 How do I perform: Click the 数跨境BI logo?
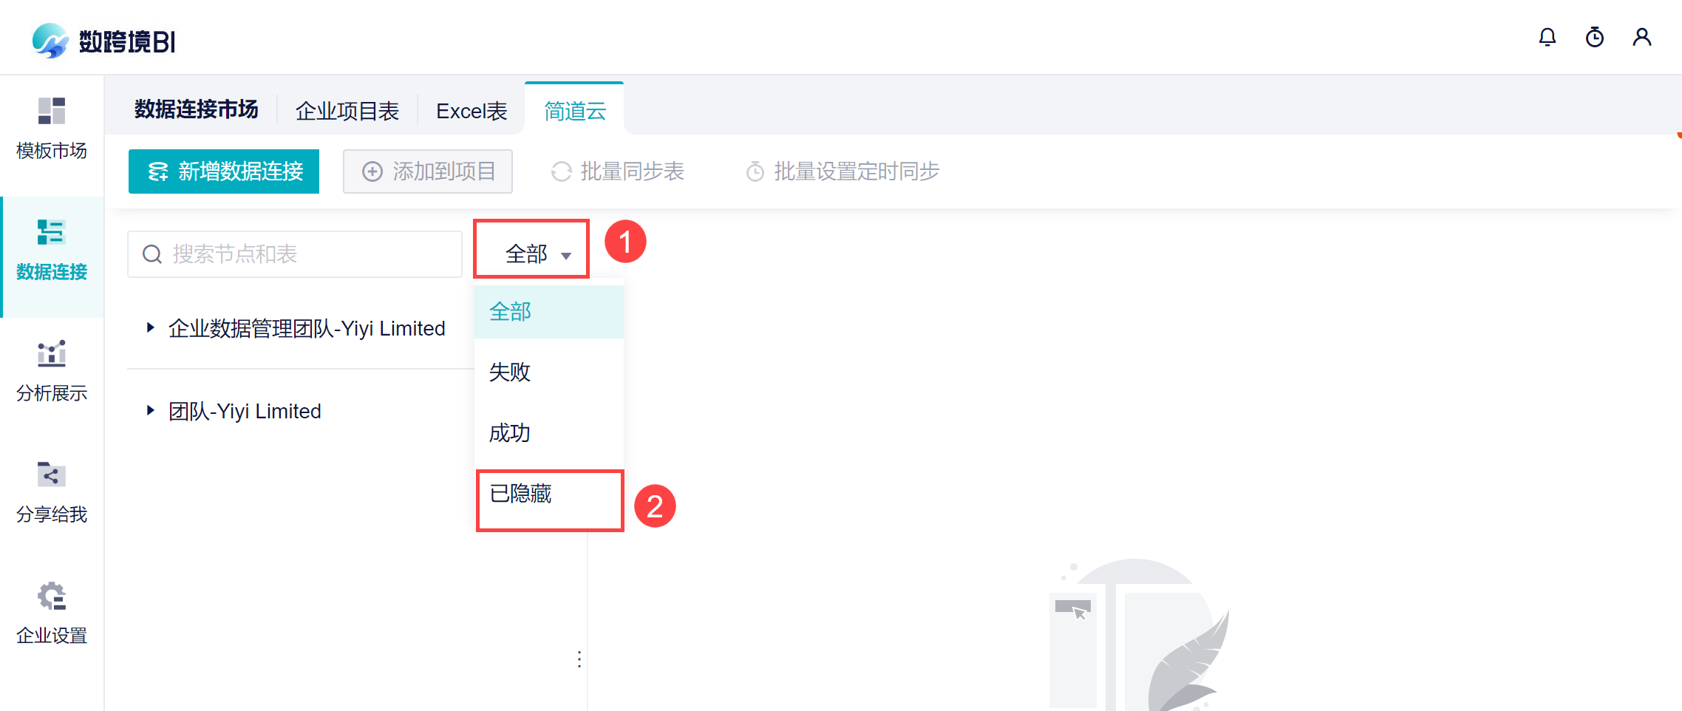pyautogui.click(x=104, y=41)
